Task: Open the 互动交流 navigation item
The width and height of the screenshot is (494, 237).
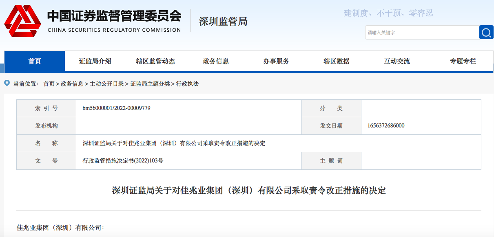Action: [397, 61]
